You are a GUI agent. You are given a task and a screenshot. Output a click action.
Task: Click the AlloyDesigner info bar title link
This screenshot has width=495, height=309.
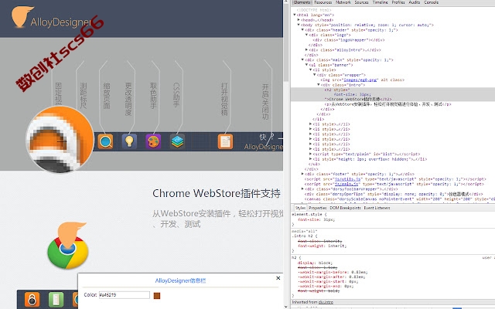click(x=180, y=280)
